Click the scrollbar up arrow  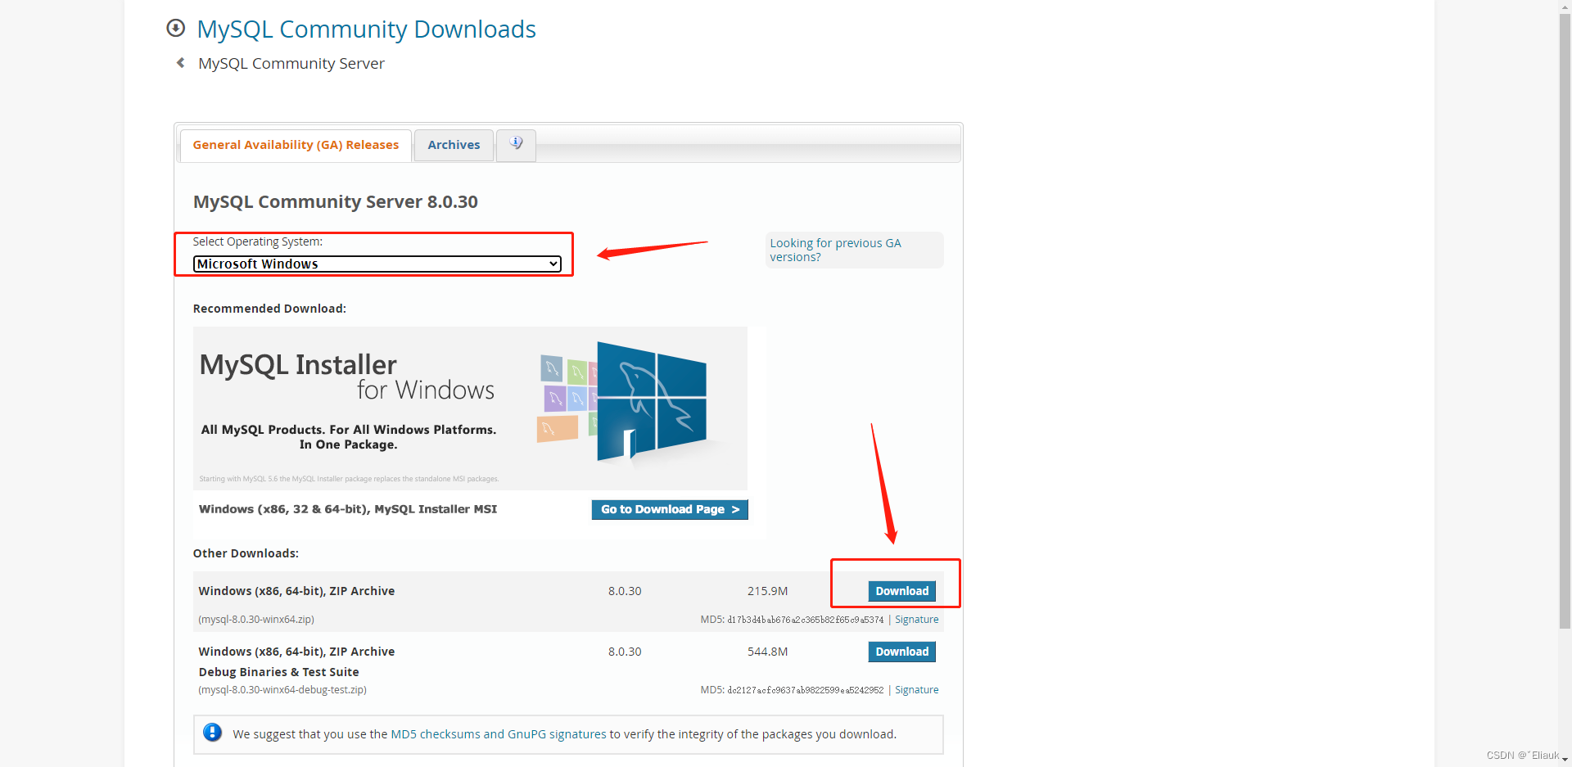(x=1565, y=6)
